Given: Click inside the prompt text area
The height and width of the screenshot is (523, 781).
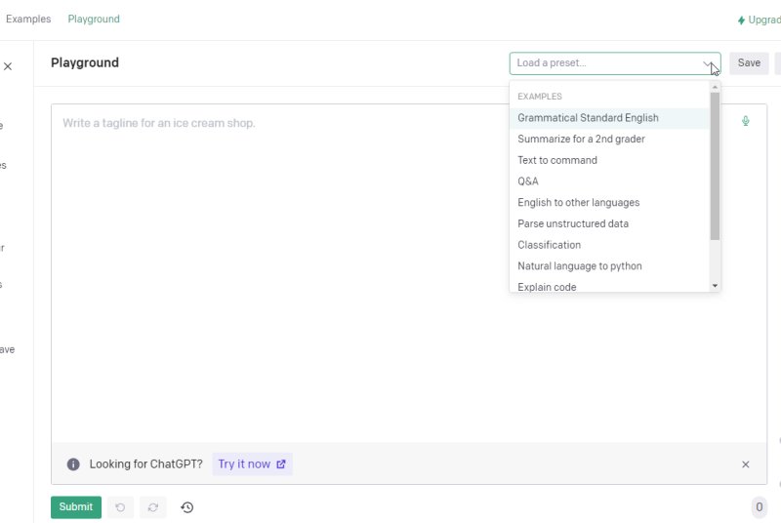Looking at the screenshot, I should tap(279, 272).
